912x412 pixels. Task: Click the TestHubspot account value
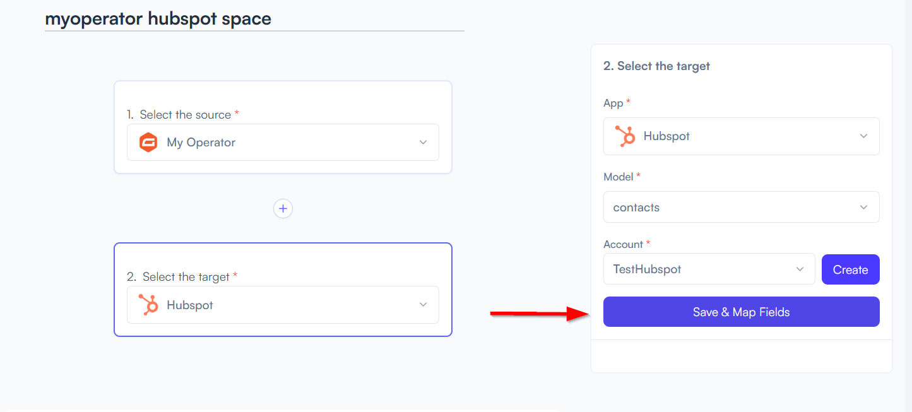pyautogui.click(x=648, y=269)
